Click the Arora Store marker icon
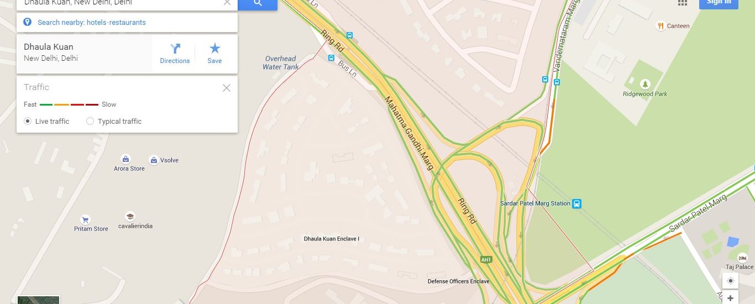This screenshot has height=304, width=755. [x=125, y=159]
